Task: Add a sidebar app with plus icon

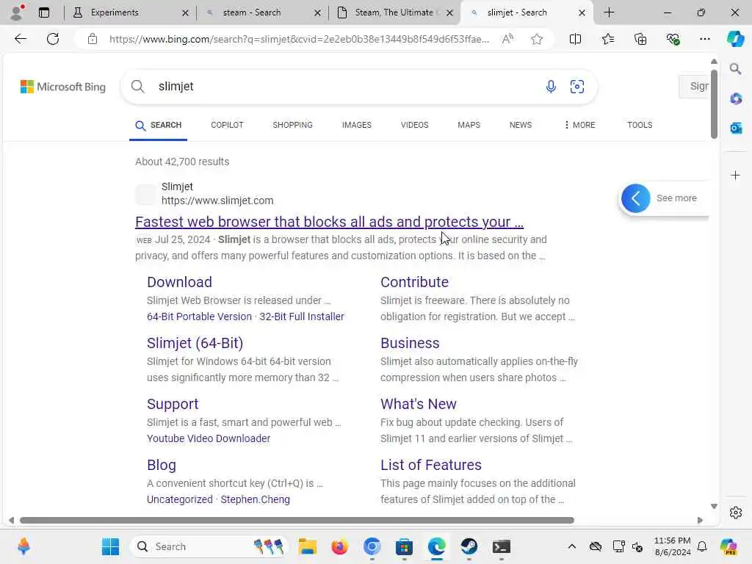Action: (x=735, y=175)
